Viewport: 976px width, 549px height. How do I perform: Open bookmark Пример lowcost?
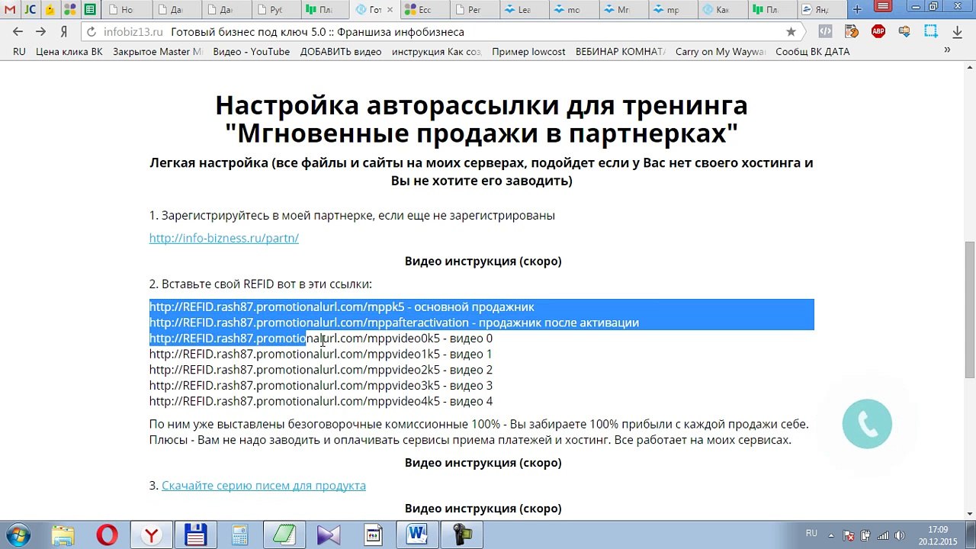528,52
